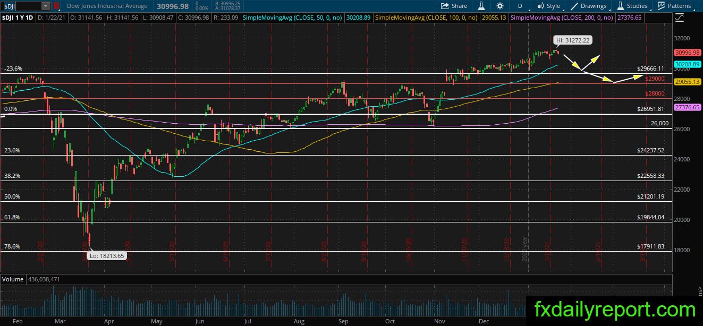Image resolution: width=703 pixels, height=326 pixels.
Task: Click the red symbol link color indicator
Action: 57,6
